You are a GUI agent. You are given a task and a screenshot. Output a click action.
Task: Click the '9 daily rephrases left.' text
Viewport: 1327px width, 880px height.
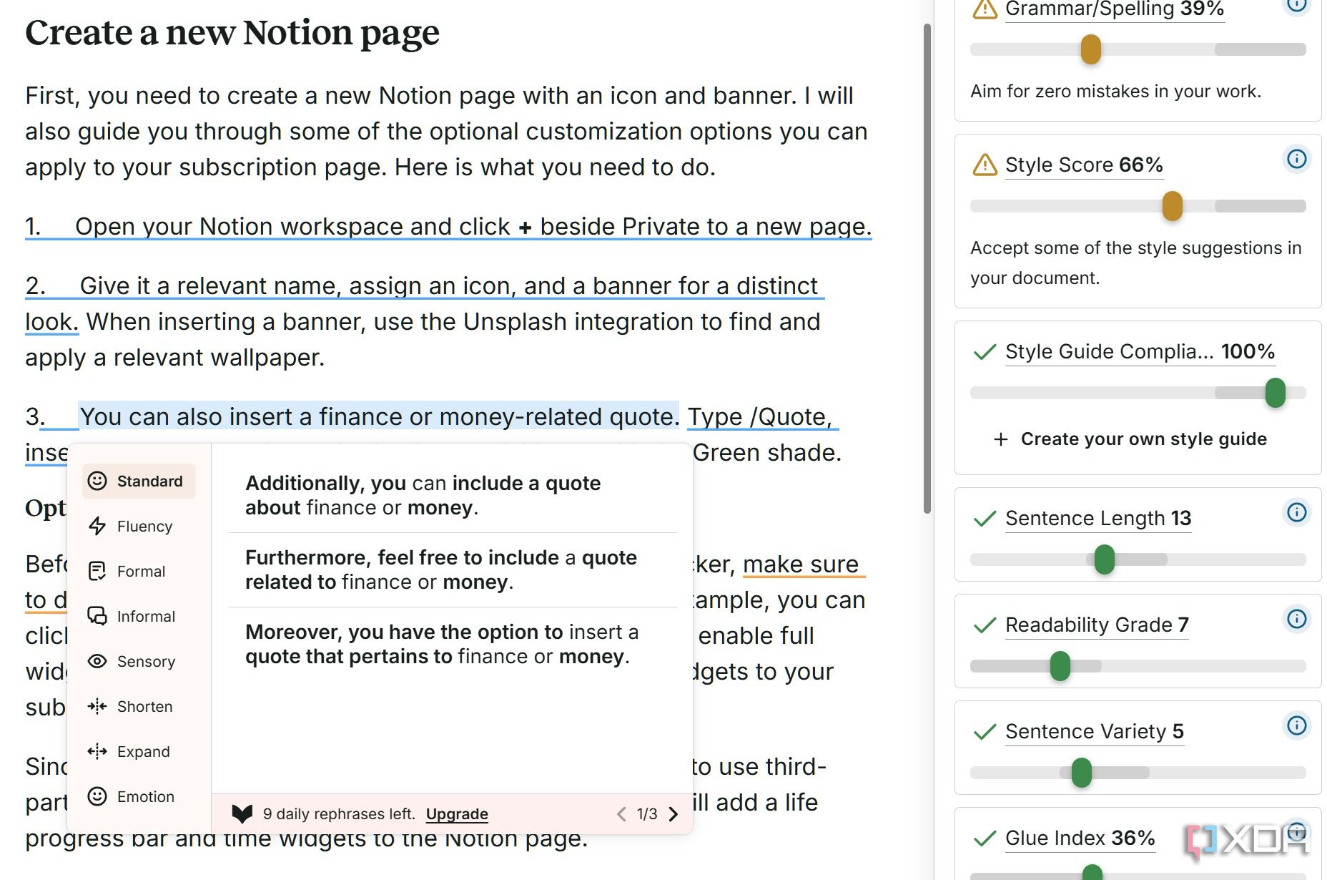click(339, 813)
